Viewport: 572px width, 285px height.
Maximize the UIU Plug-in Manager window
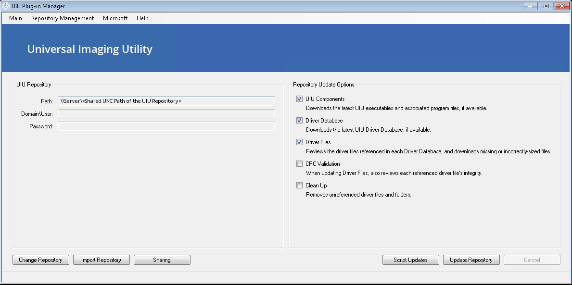click(546, 6)
